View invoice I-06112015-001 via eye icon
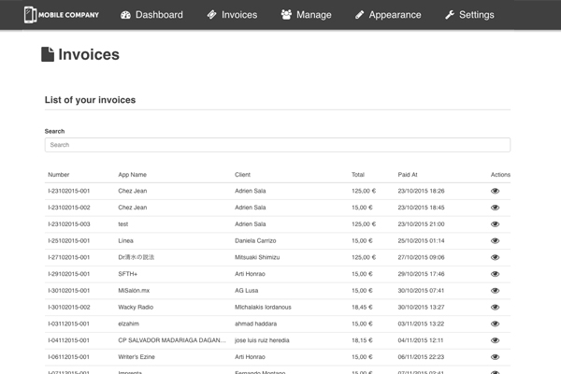The height and width of the screenshot is (374, 561). 495,357
